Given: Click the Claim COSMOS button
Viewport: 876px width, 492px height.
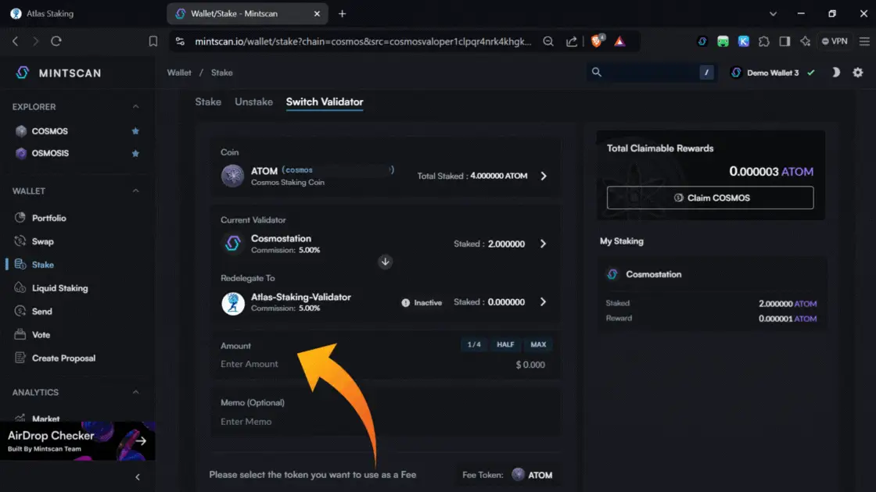Looking at the screenshot, I should [x=710, y=198].
